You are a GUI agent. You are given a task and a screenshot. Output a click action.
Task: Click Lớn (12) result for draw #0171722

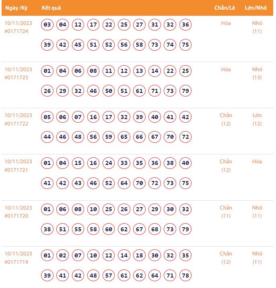coord(257,119)
